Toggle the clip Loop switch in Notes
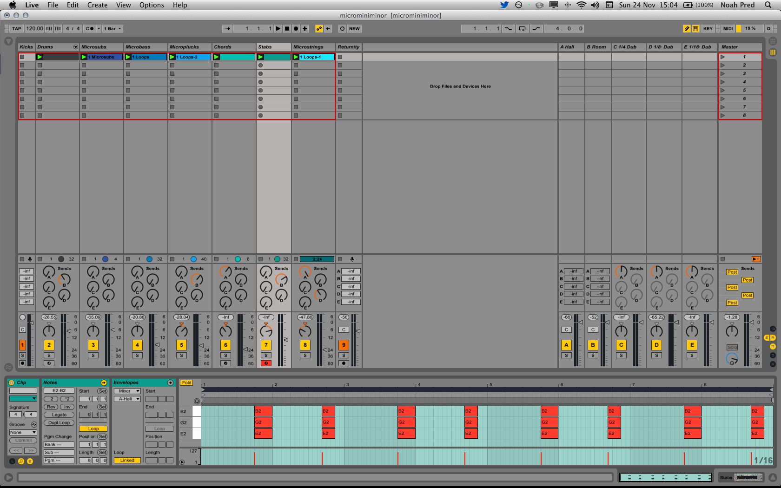781x488 pixels. click(93, 429)
